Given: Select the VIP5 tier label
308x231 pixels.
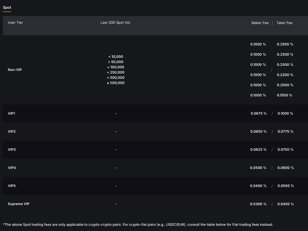Looking at the screenshot, I should click(x=12, y=186).
